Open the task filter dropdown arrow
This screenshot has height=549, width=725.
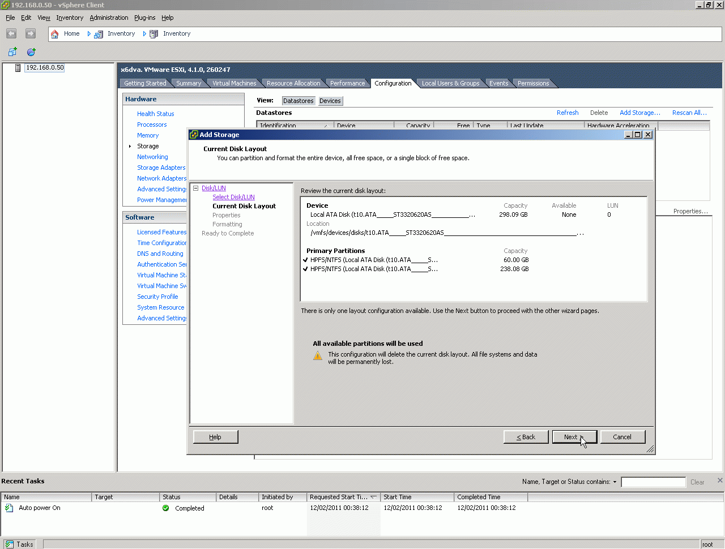coord(615,482)
